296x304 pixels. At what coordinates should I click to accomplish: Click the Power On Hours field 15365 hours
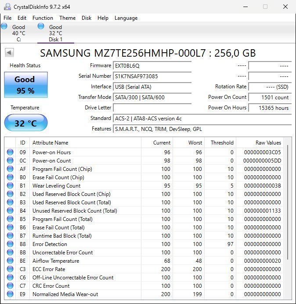pos(270,108)
